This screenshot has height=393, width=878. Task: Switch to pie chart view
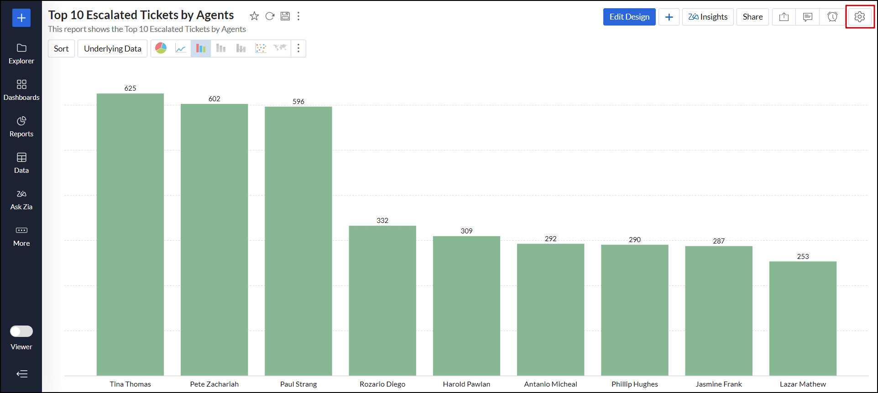161,48
